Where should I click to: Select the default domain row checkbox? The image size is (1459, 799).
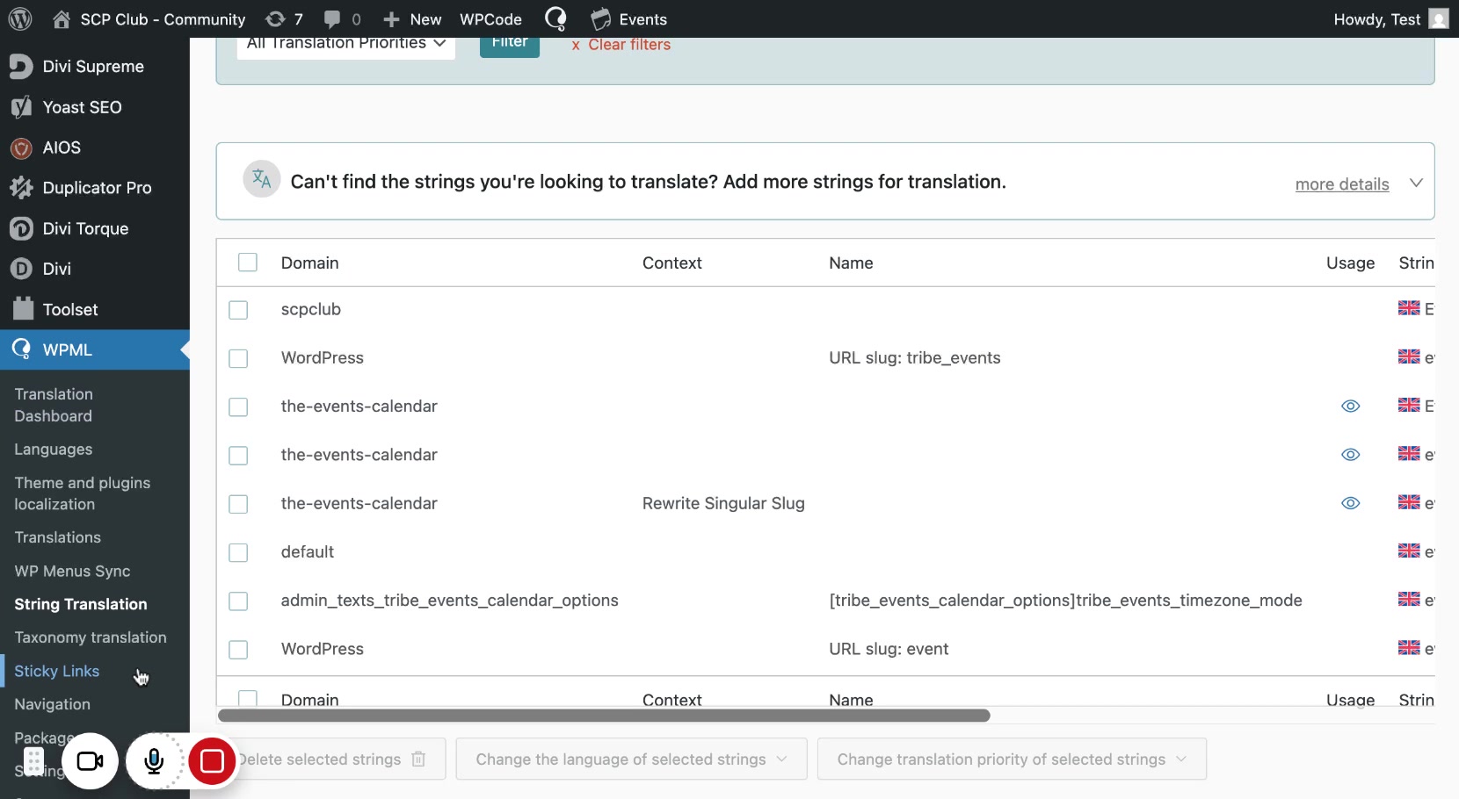(x=238, y=552)
